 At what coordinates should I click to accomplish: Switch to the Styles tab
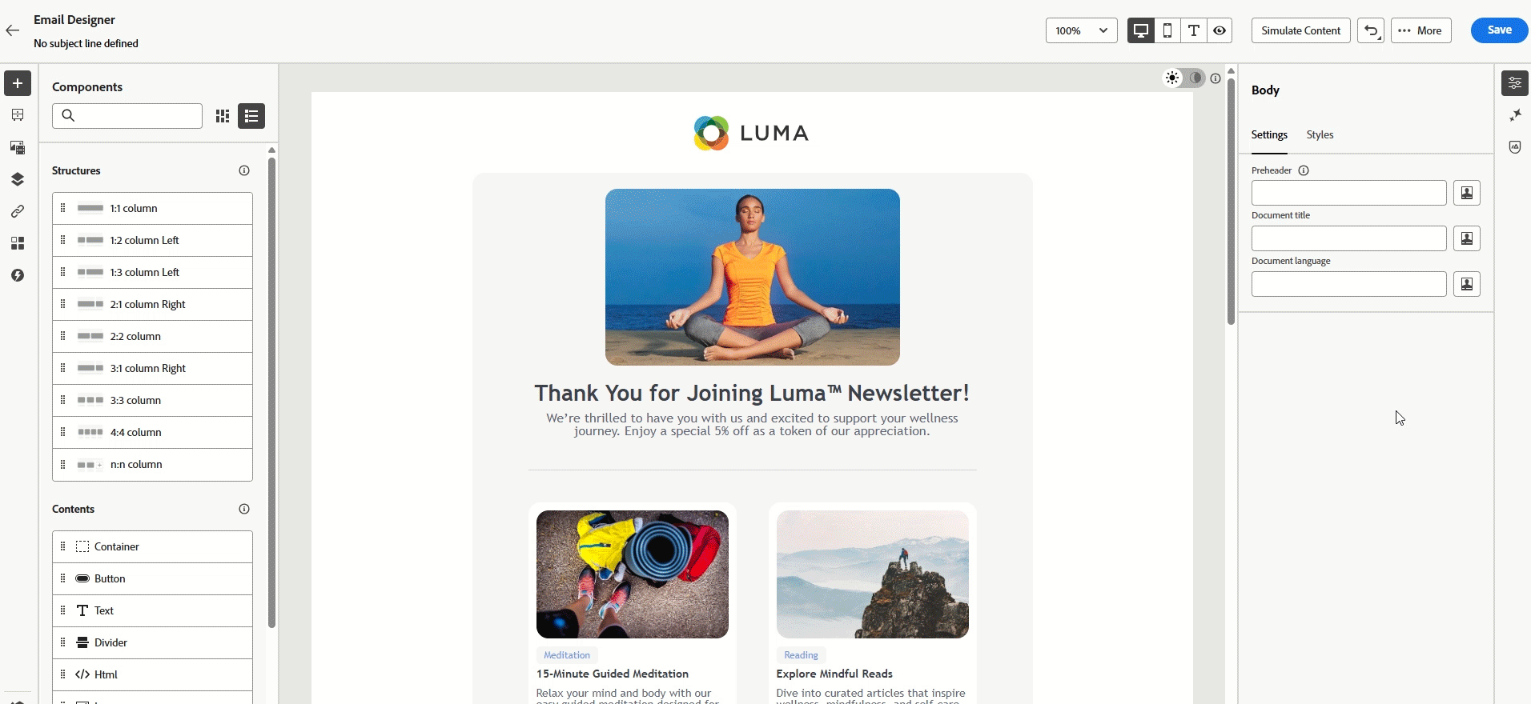(x=1320, y=134)
